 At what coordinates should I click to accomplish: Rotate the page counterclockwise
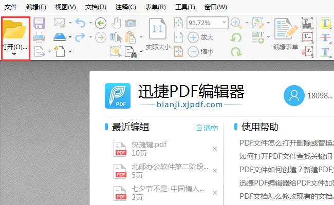click(236, 38)
